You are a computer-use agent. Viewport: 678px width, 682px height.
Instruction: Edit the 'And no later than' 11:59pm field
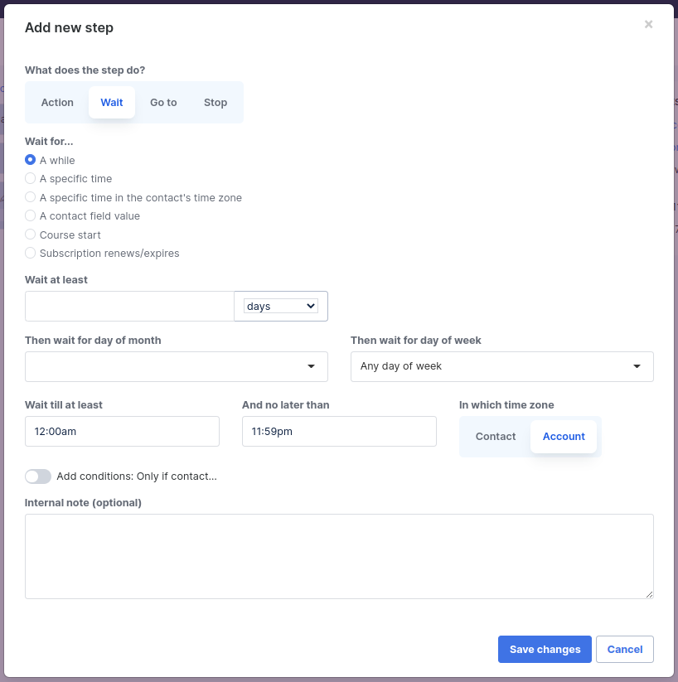[340, 432]
